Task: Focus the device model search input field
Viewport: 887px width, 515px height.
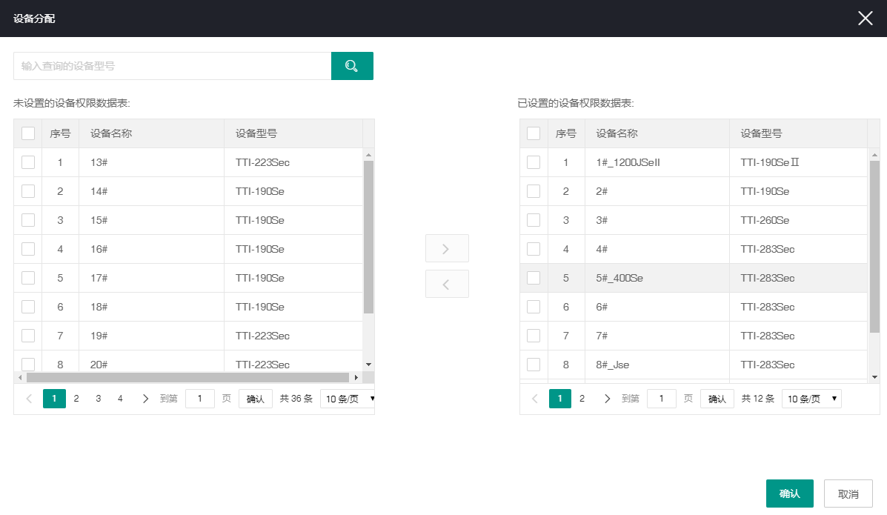Action: click(172, 66)
